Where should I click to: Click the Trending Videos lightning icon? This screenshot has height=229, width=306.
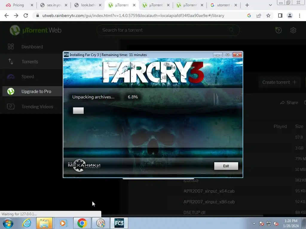[x=11, y=106]
